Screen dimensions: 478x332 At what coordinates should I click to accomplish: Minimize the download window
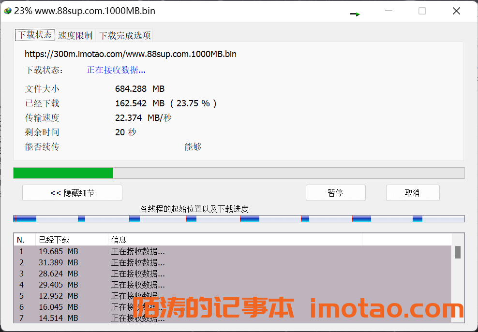point(388,11)
